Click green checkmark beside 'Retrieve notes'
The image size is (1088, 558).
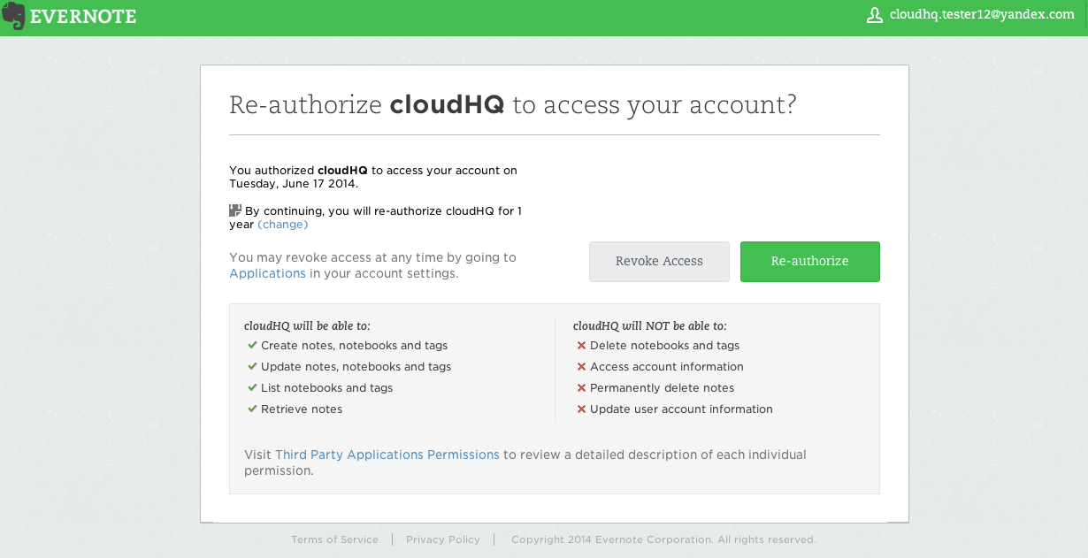coord(252,409)
